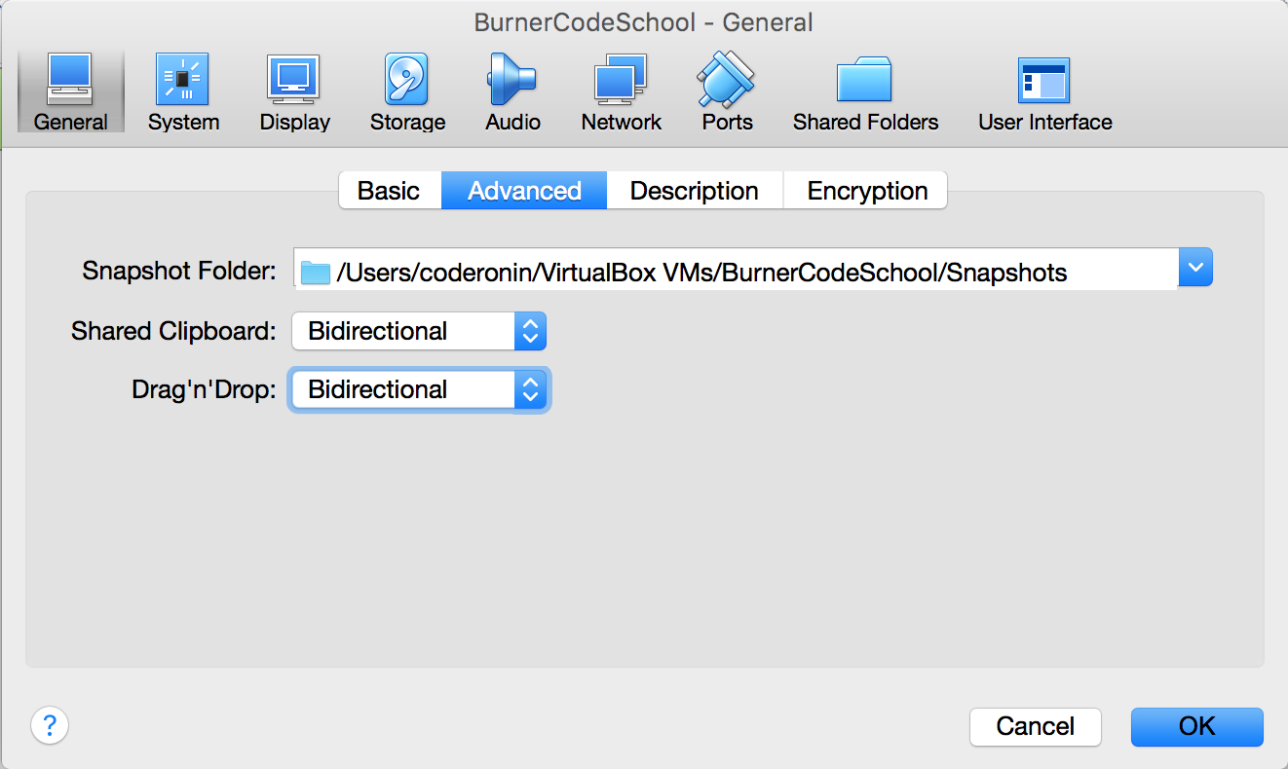Open the Network settings icon

[x=622, y=92]
